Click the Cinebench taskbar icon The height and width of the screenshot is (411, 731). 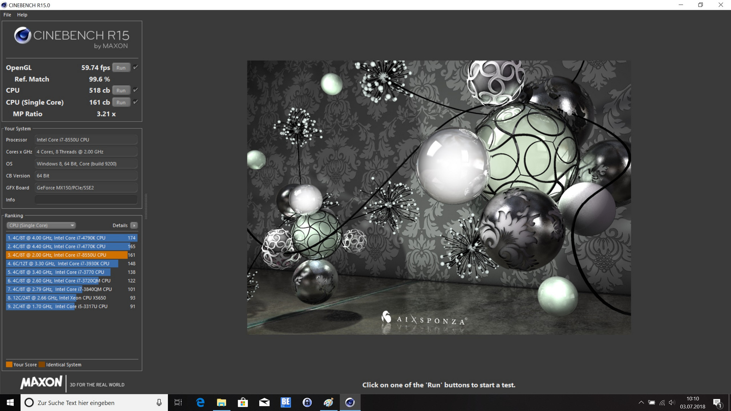pos(350,402)
